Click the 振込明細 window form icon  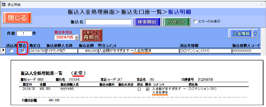(x=3, y=5)
